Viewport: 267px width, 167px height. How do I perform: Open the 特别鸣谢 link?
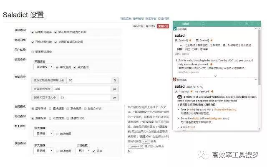point(126,18)
